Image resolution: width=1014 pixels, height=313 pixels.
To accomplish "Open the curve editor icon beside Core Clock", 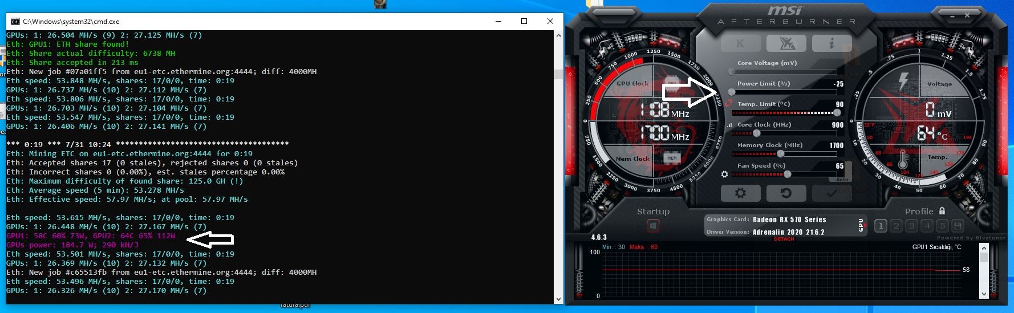I will (x=729, y=125).
